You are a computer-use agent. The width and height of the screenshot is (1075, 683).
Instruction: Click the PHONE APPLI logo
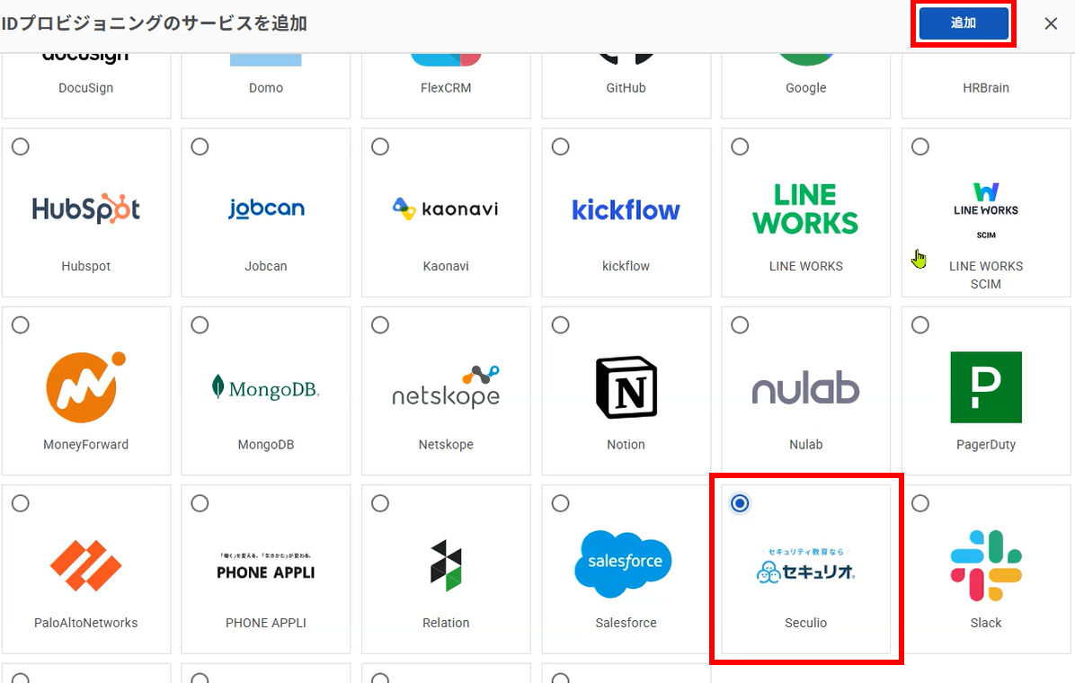tap(266, 567)
